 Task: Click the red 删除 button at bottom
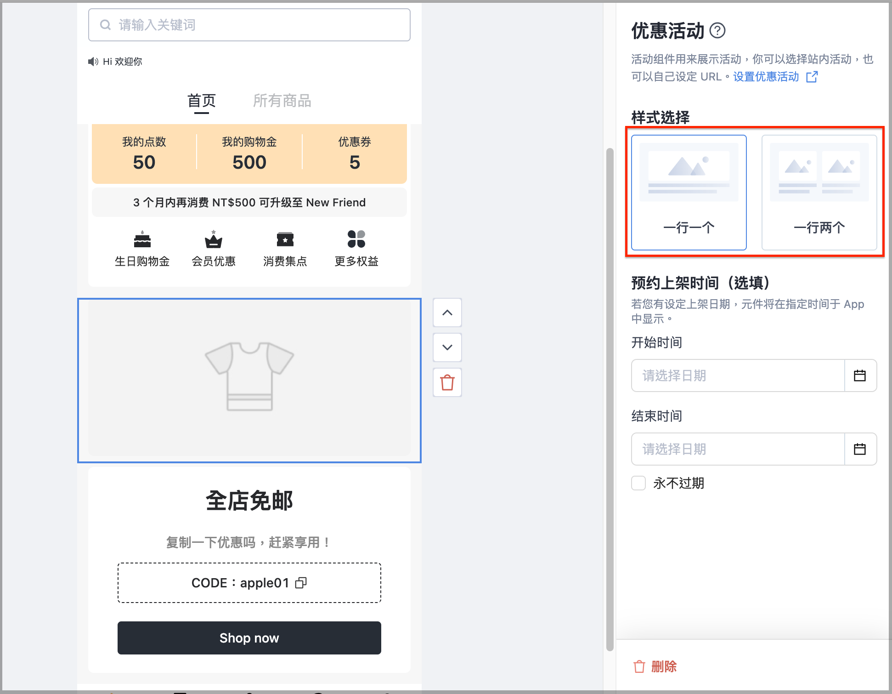pyautogui.click(x=655, y=666)
